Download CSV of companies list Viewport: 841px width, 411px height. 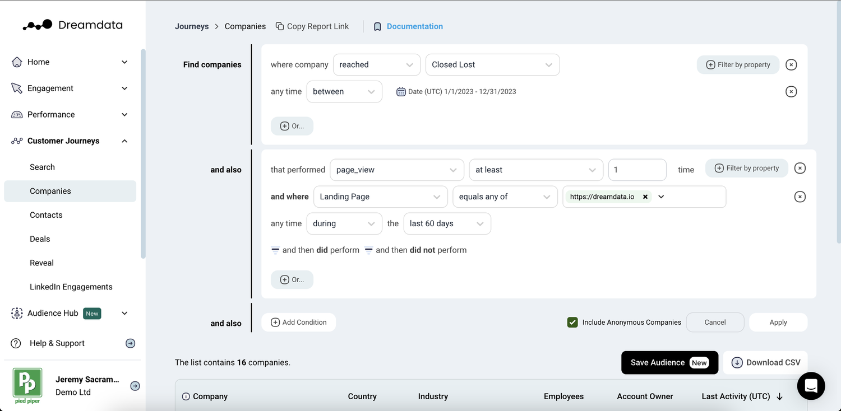point(765,363)
